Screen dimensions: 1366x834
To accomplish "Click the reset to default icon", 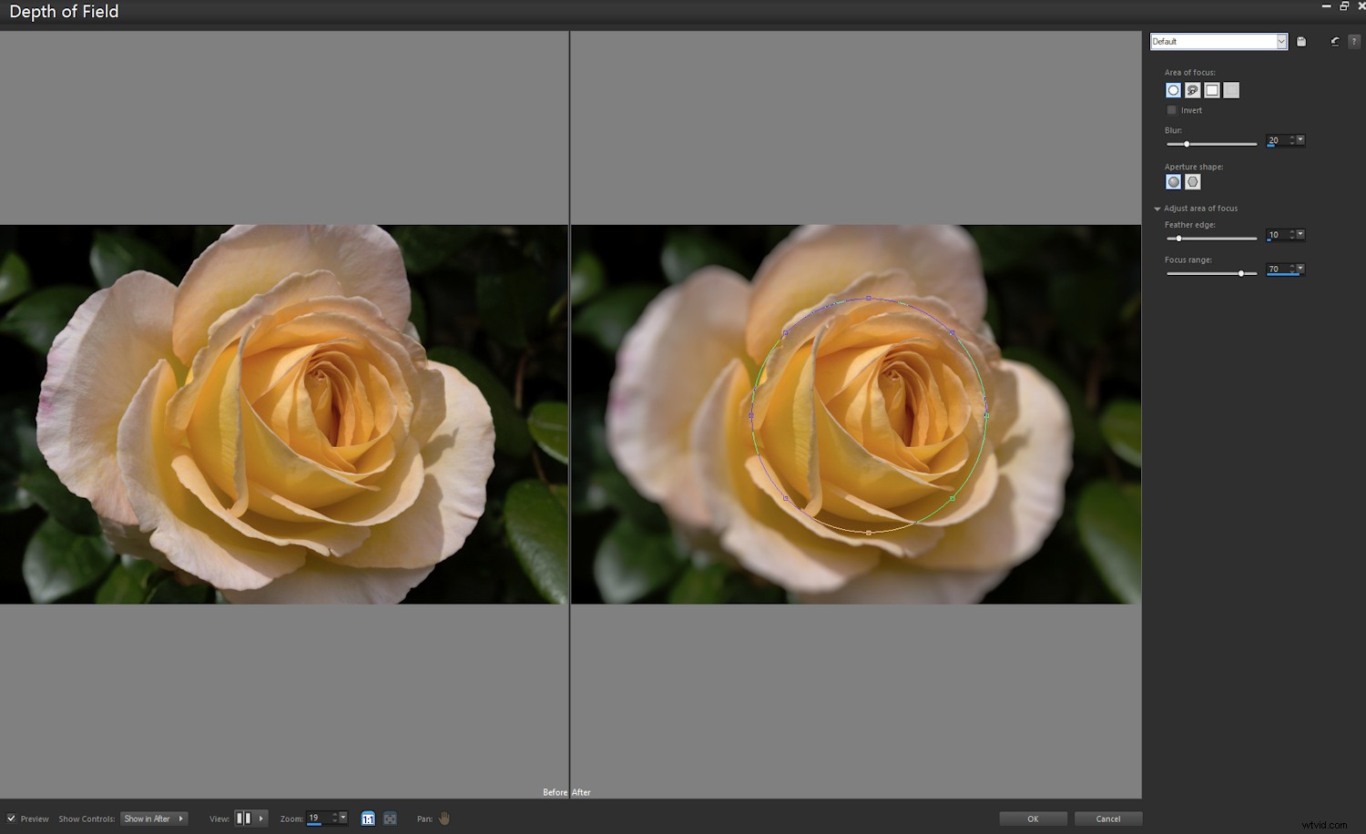I will (x=1333, y=41).
